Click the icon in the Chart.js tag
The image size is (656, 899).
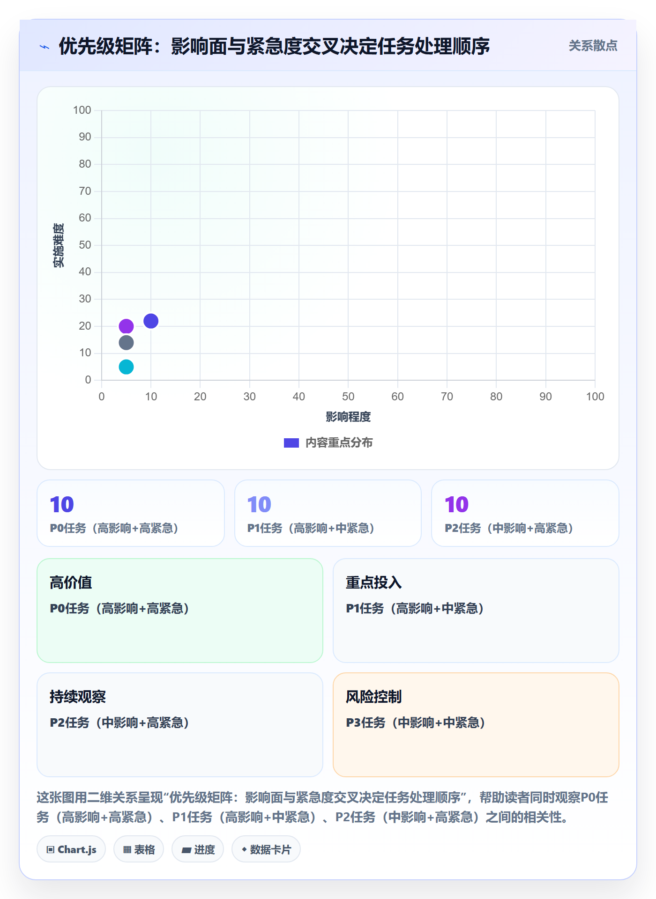51,850
